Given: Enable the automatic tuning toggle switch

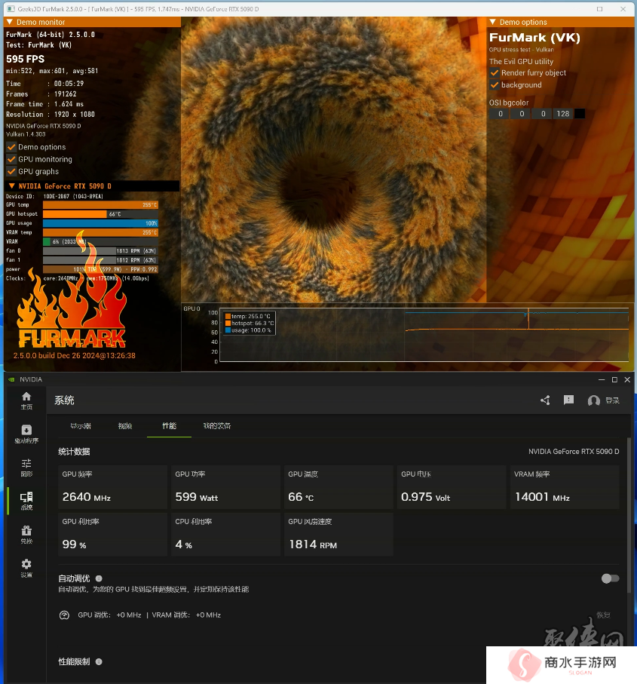Looking at the screenshot, I should pos(610,578).
